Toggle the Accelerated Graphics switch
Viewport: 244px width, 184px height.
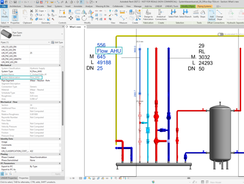tap(221, 34)
